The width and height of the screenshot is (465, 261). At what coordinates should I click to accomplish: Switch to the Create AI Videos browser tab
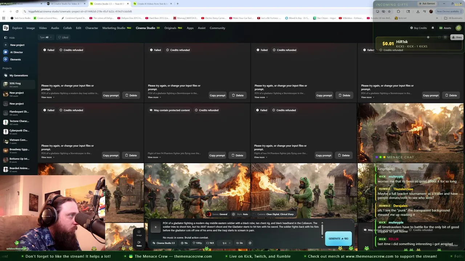(x=151, y=4)
